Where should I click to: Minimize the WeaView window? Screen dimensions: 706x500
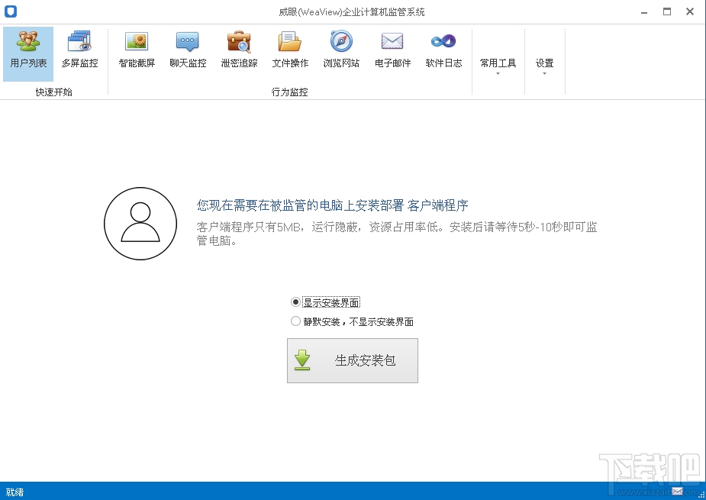(644, 12)
